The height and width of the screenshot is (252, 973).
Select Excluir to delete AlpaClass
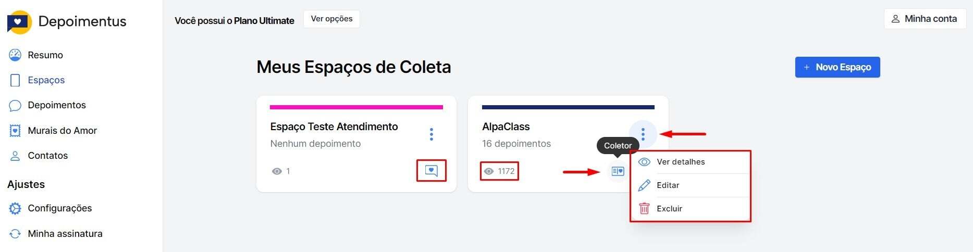[x=669, y=209]
